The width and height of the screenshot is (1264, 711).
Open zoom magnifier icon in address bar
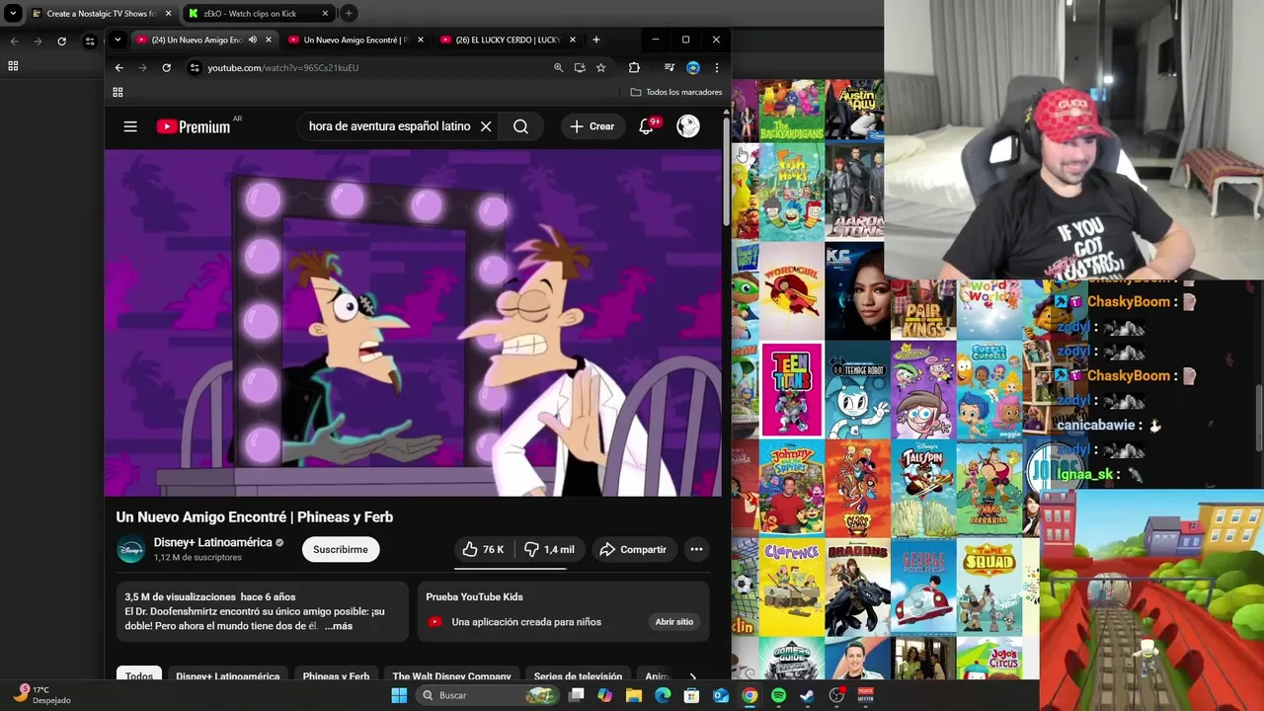(x=558, y=67)
